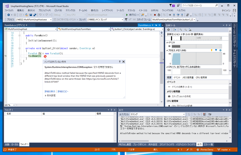Open the master branch selector in status bar

tap(224, 149)
